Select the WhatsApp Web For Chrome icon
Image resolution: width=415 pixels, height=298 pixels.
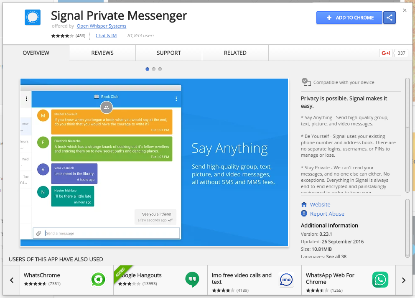click(x=380, y=279)
